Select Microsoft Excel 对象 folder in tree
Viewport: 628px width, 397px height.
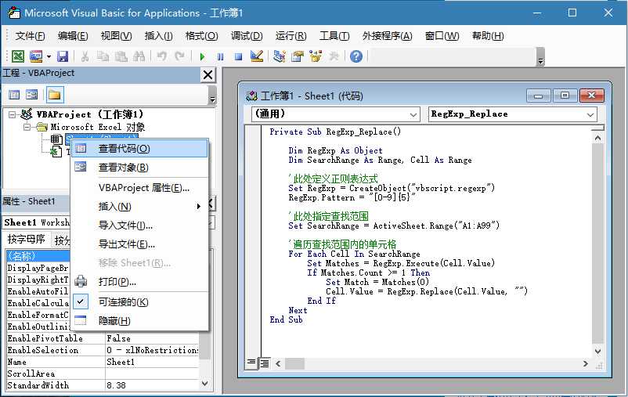click(98, 127)
